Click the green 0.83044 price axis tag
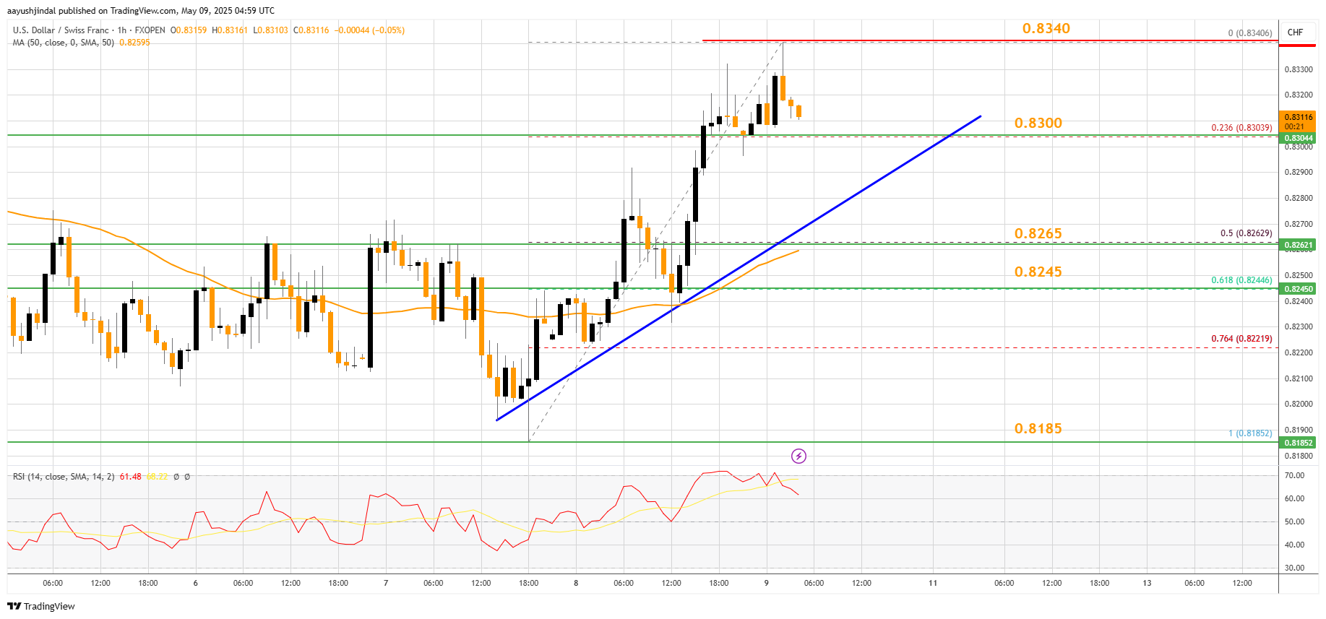Screen dimensions: 1326x619 pyautogui.click(x=1297, y=138)
